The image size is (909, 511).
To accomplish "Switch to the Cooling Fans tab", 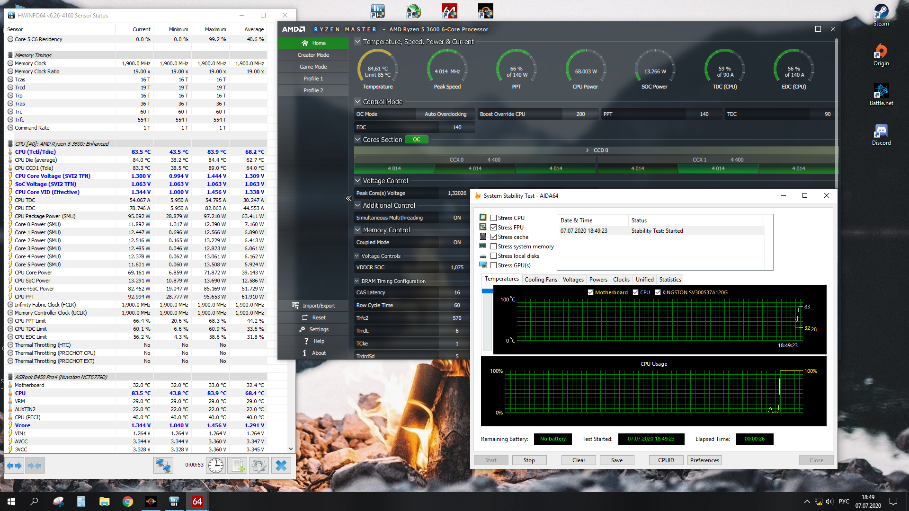I will 541,280.
